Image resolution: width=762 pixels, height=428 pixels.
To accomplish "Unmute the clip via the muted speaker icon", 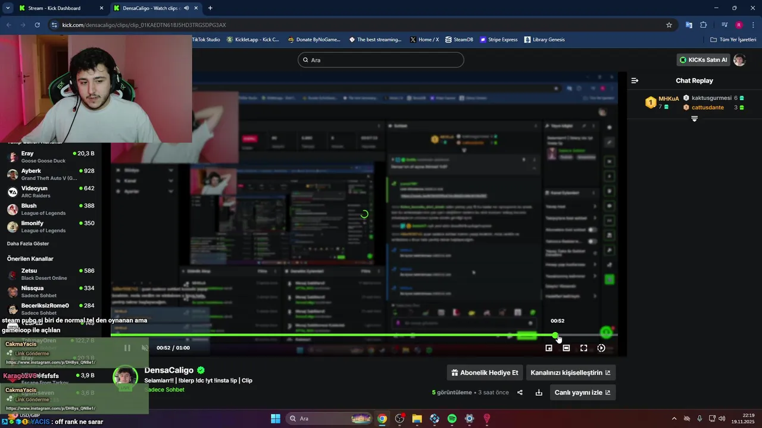I will coord(145,348).
